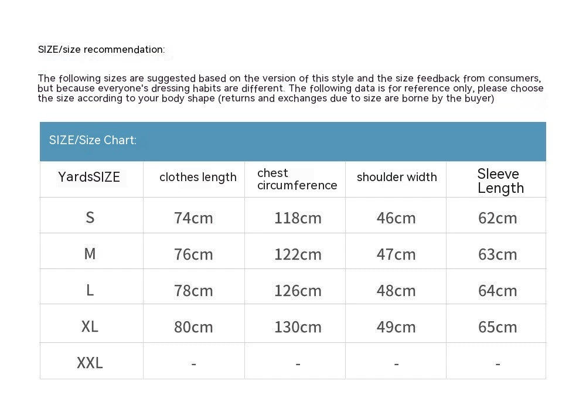Select the YardsSIZE column header
Viewport: 586px width, 415px height.
(89, 177)
